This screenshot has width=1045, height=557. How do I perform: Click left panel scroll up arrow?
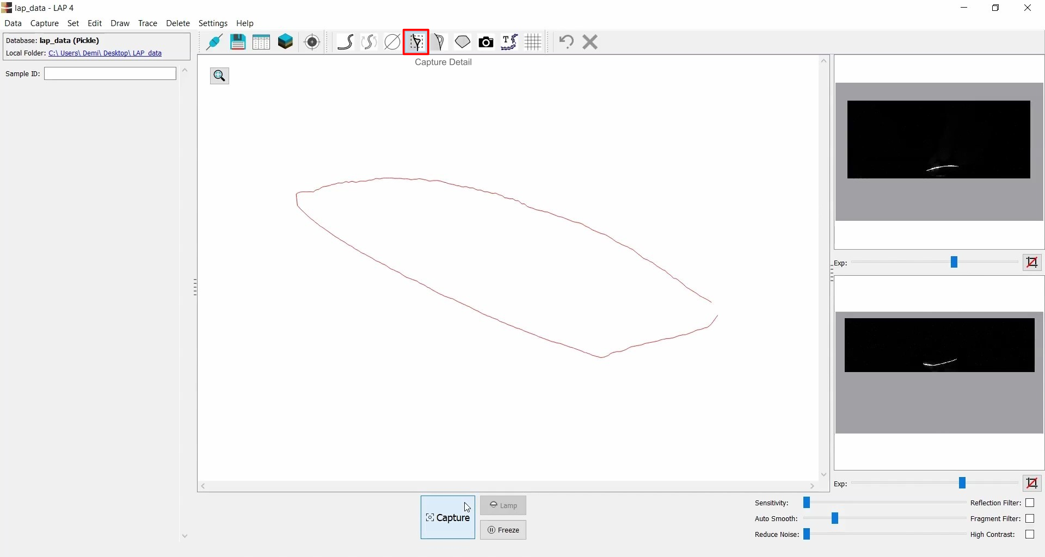[x=185, y=71]
